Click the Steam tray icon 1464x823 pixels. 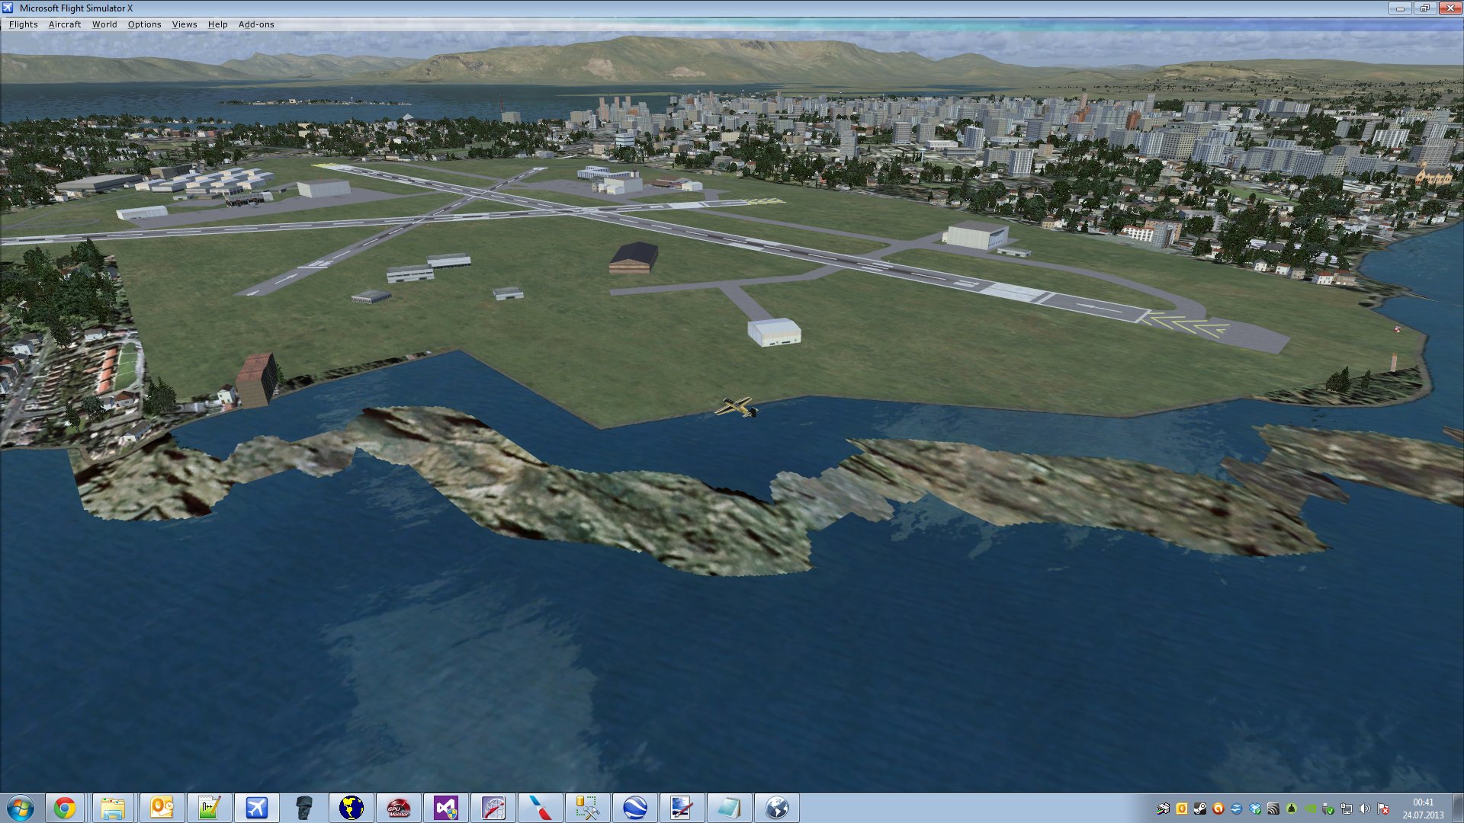(1199, 809)
